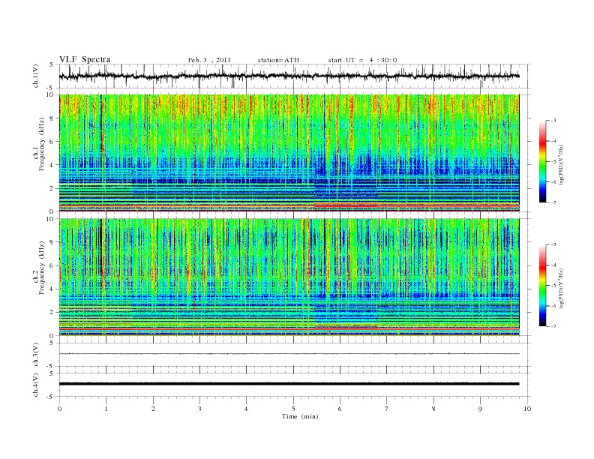
Task: Click inside the ch.2 spectrogram panel
Action: (x=289, y=277)
